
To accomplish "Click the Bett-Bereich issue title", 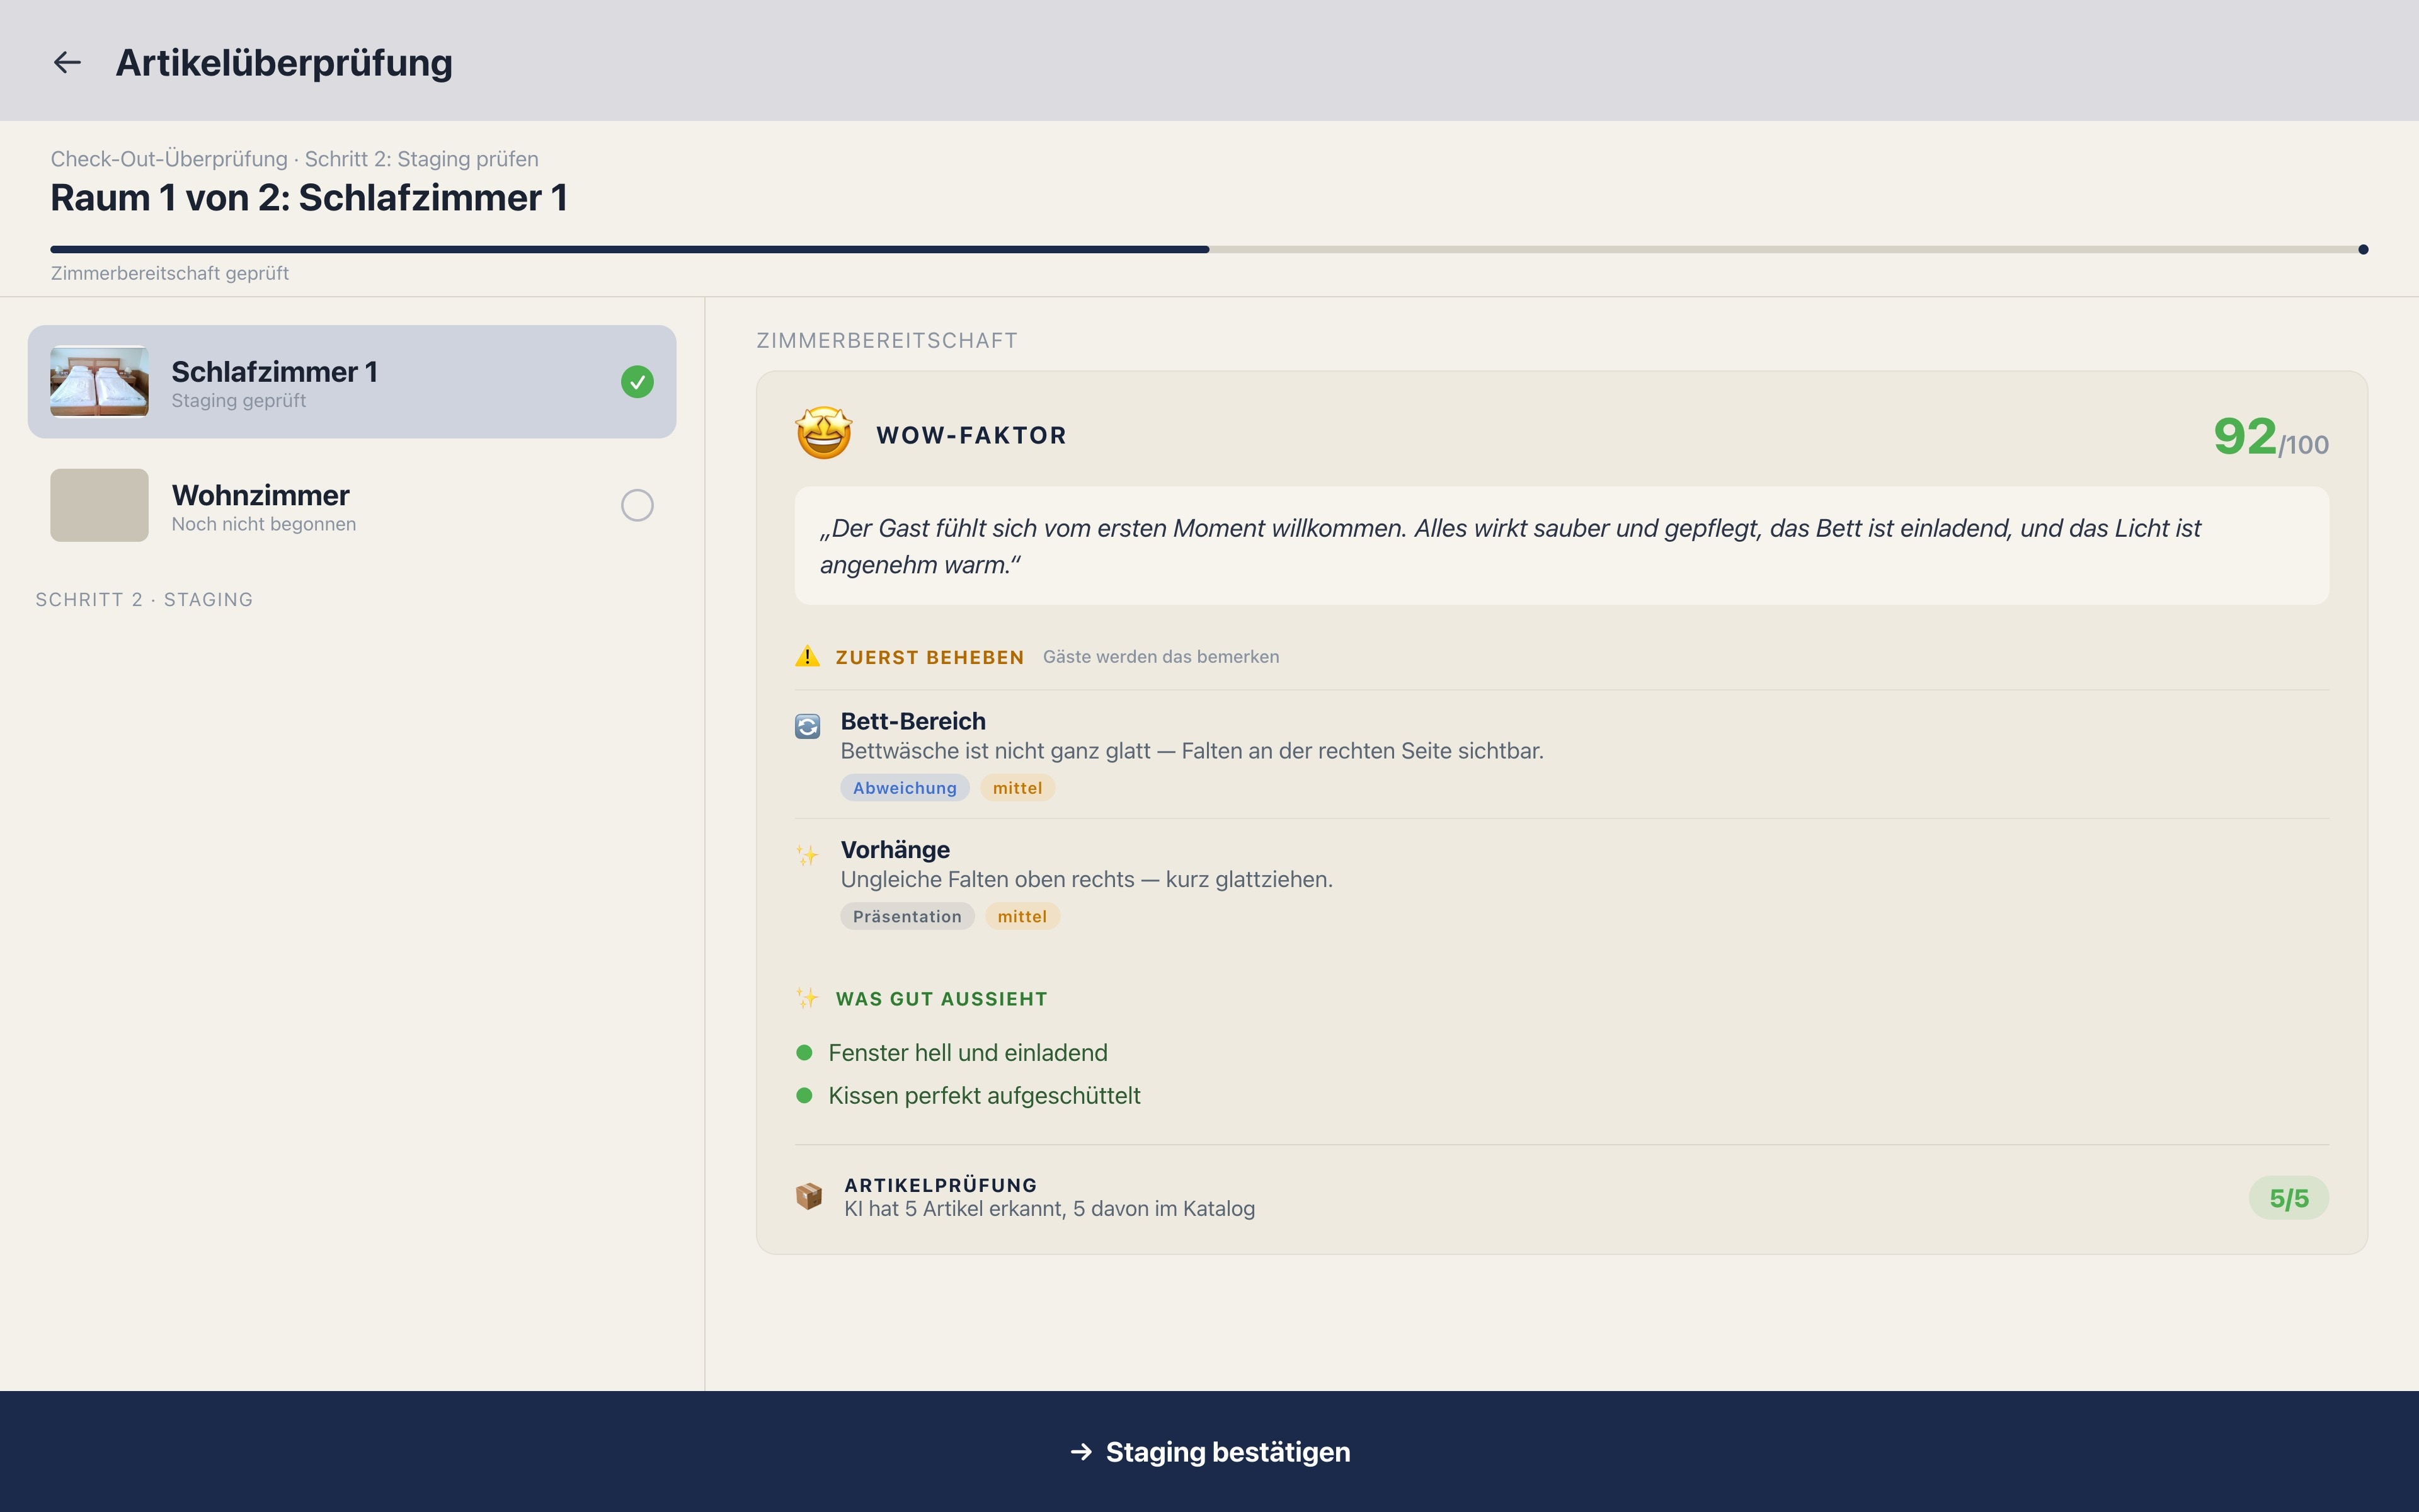I will click(x=913, y=721).
